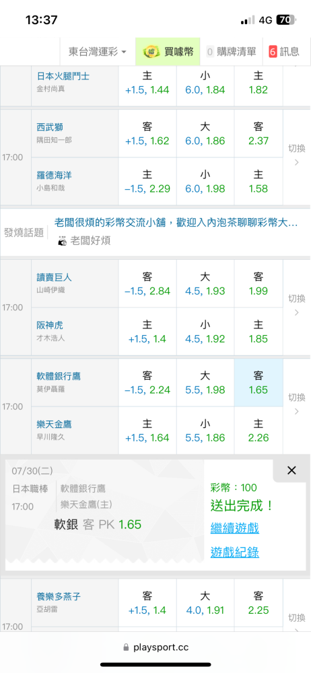Select 讀賣巨人 客 -1.5, 2.84 spread

pos(147,284)
